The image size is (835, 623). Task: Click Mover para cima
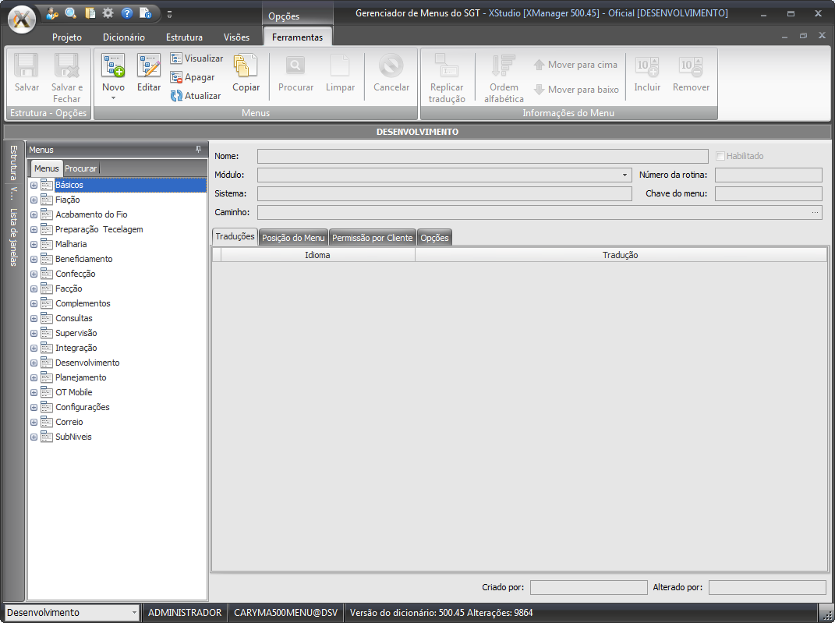coord(575,65)
